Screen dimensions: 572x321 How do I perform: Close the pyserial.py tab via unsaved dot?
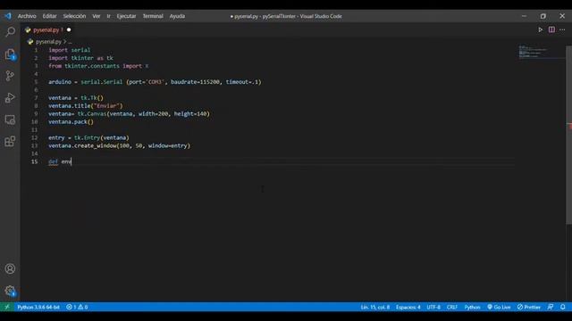pos(69,29)
